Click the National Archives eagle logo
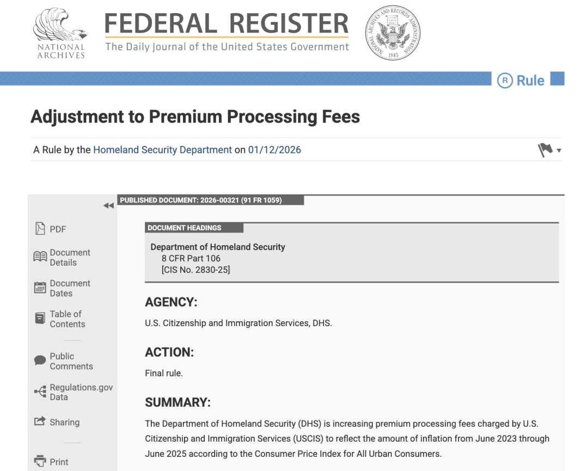The height and width of the screenshot is (471, 588). pos(60,33)
